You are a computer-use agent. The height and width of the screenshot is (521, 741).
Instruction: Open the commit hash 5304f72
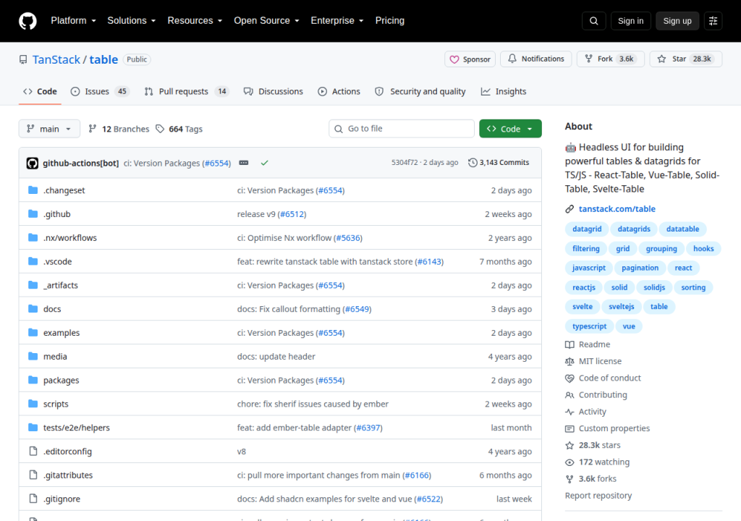click(x=404, y=163)
